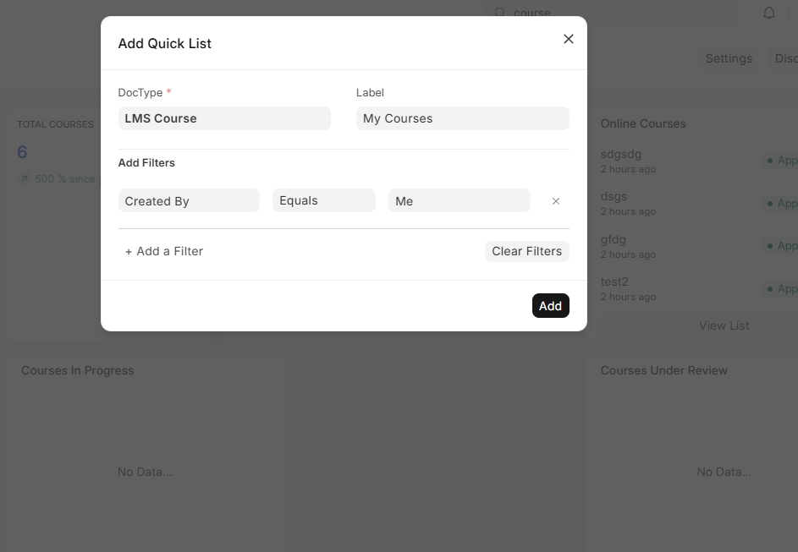Edit the Label field My Courses

pyautogui.click(x=463, y=118)
